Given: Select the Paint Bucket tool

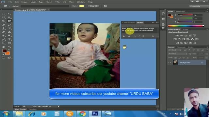Looking at the screenshot, I should pyautogui.click(x=9, y=32).
